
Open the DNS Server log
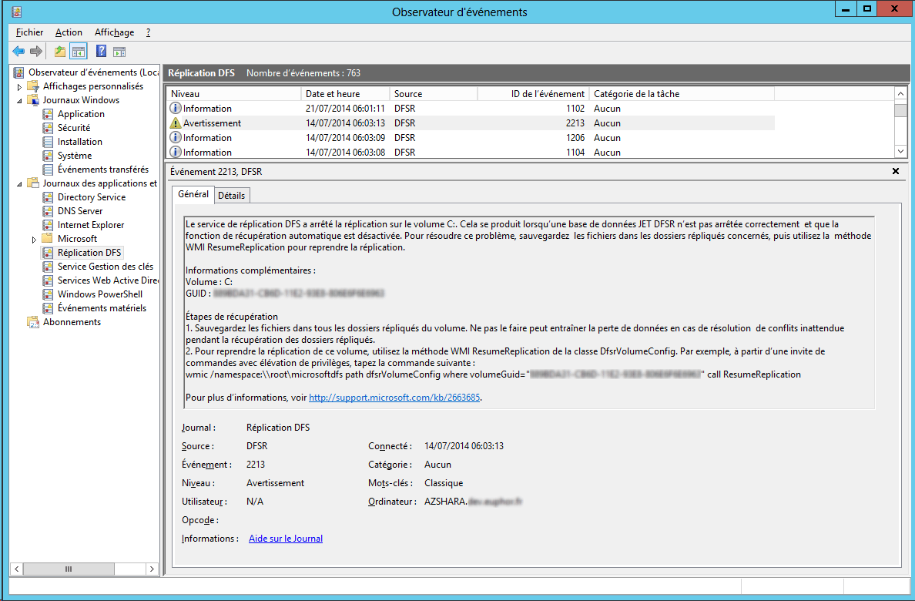coord(80,211)
